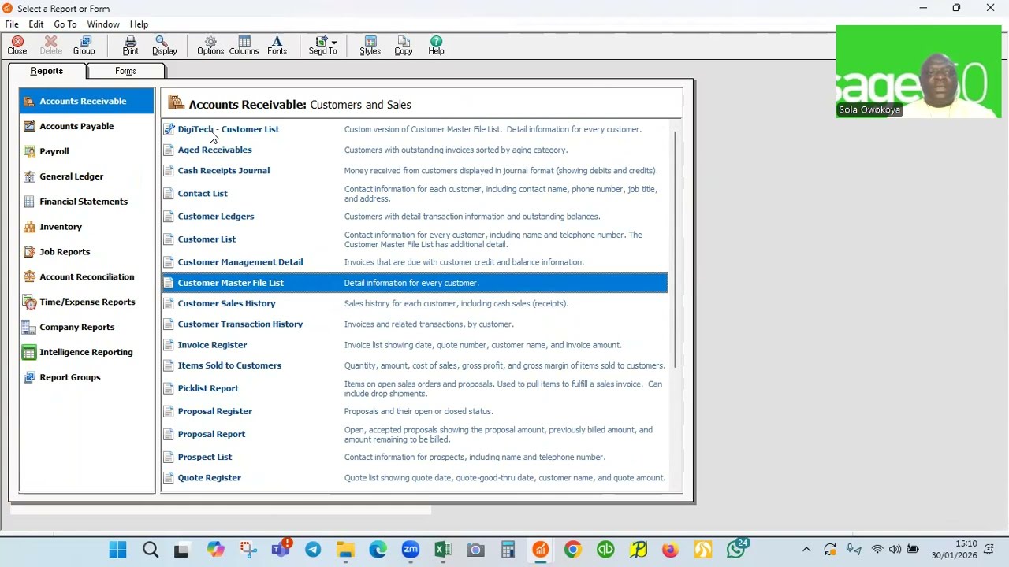Select Accounts Receivable report category
The width and height of the screenshot is (1009, 567).
[87, 101]
